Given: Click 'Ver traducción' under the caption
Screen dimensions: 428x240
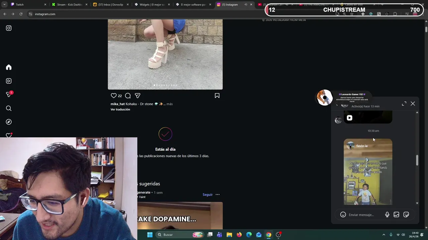Looking at the screenshot, I should pos(120,109).
